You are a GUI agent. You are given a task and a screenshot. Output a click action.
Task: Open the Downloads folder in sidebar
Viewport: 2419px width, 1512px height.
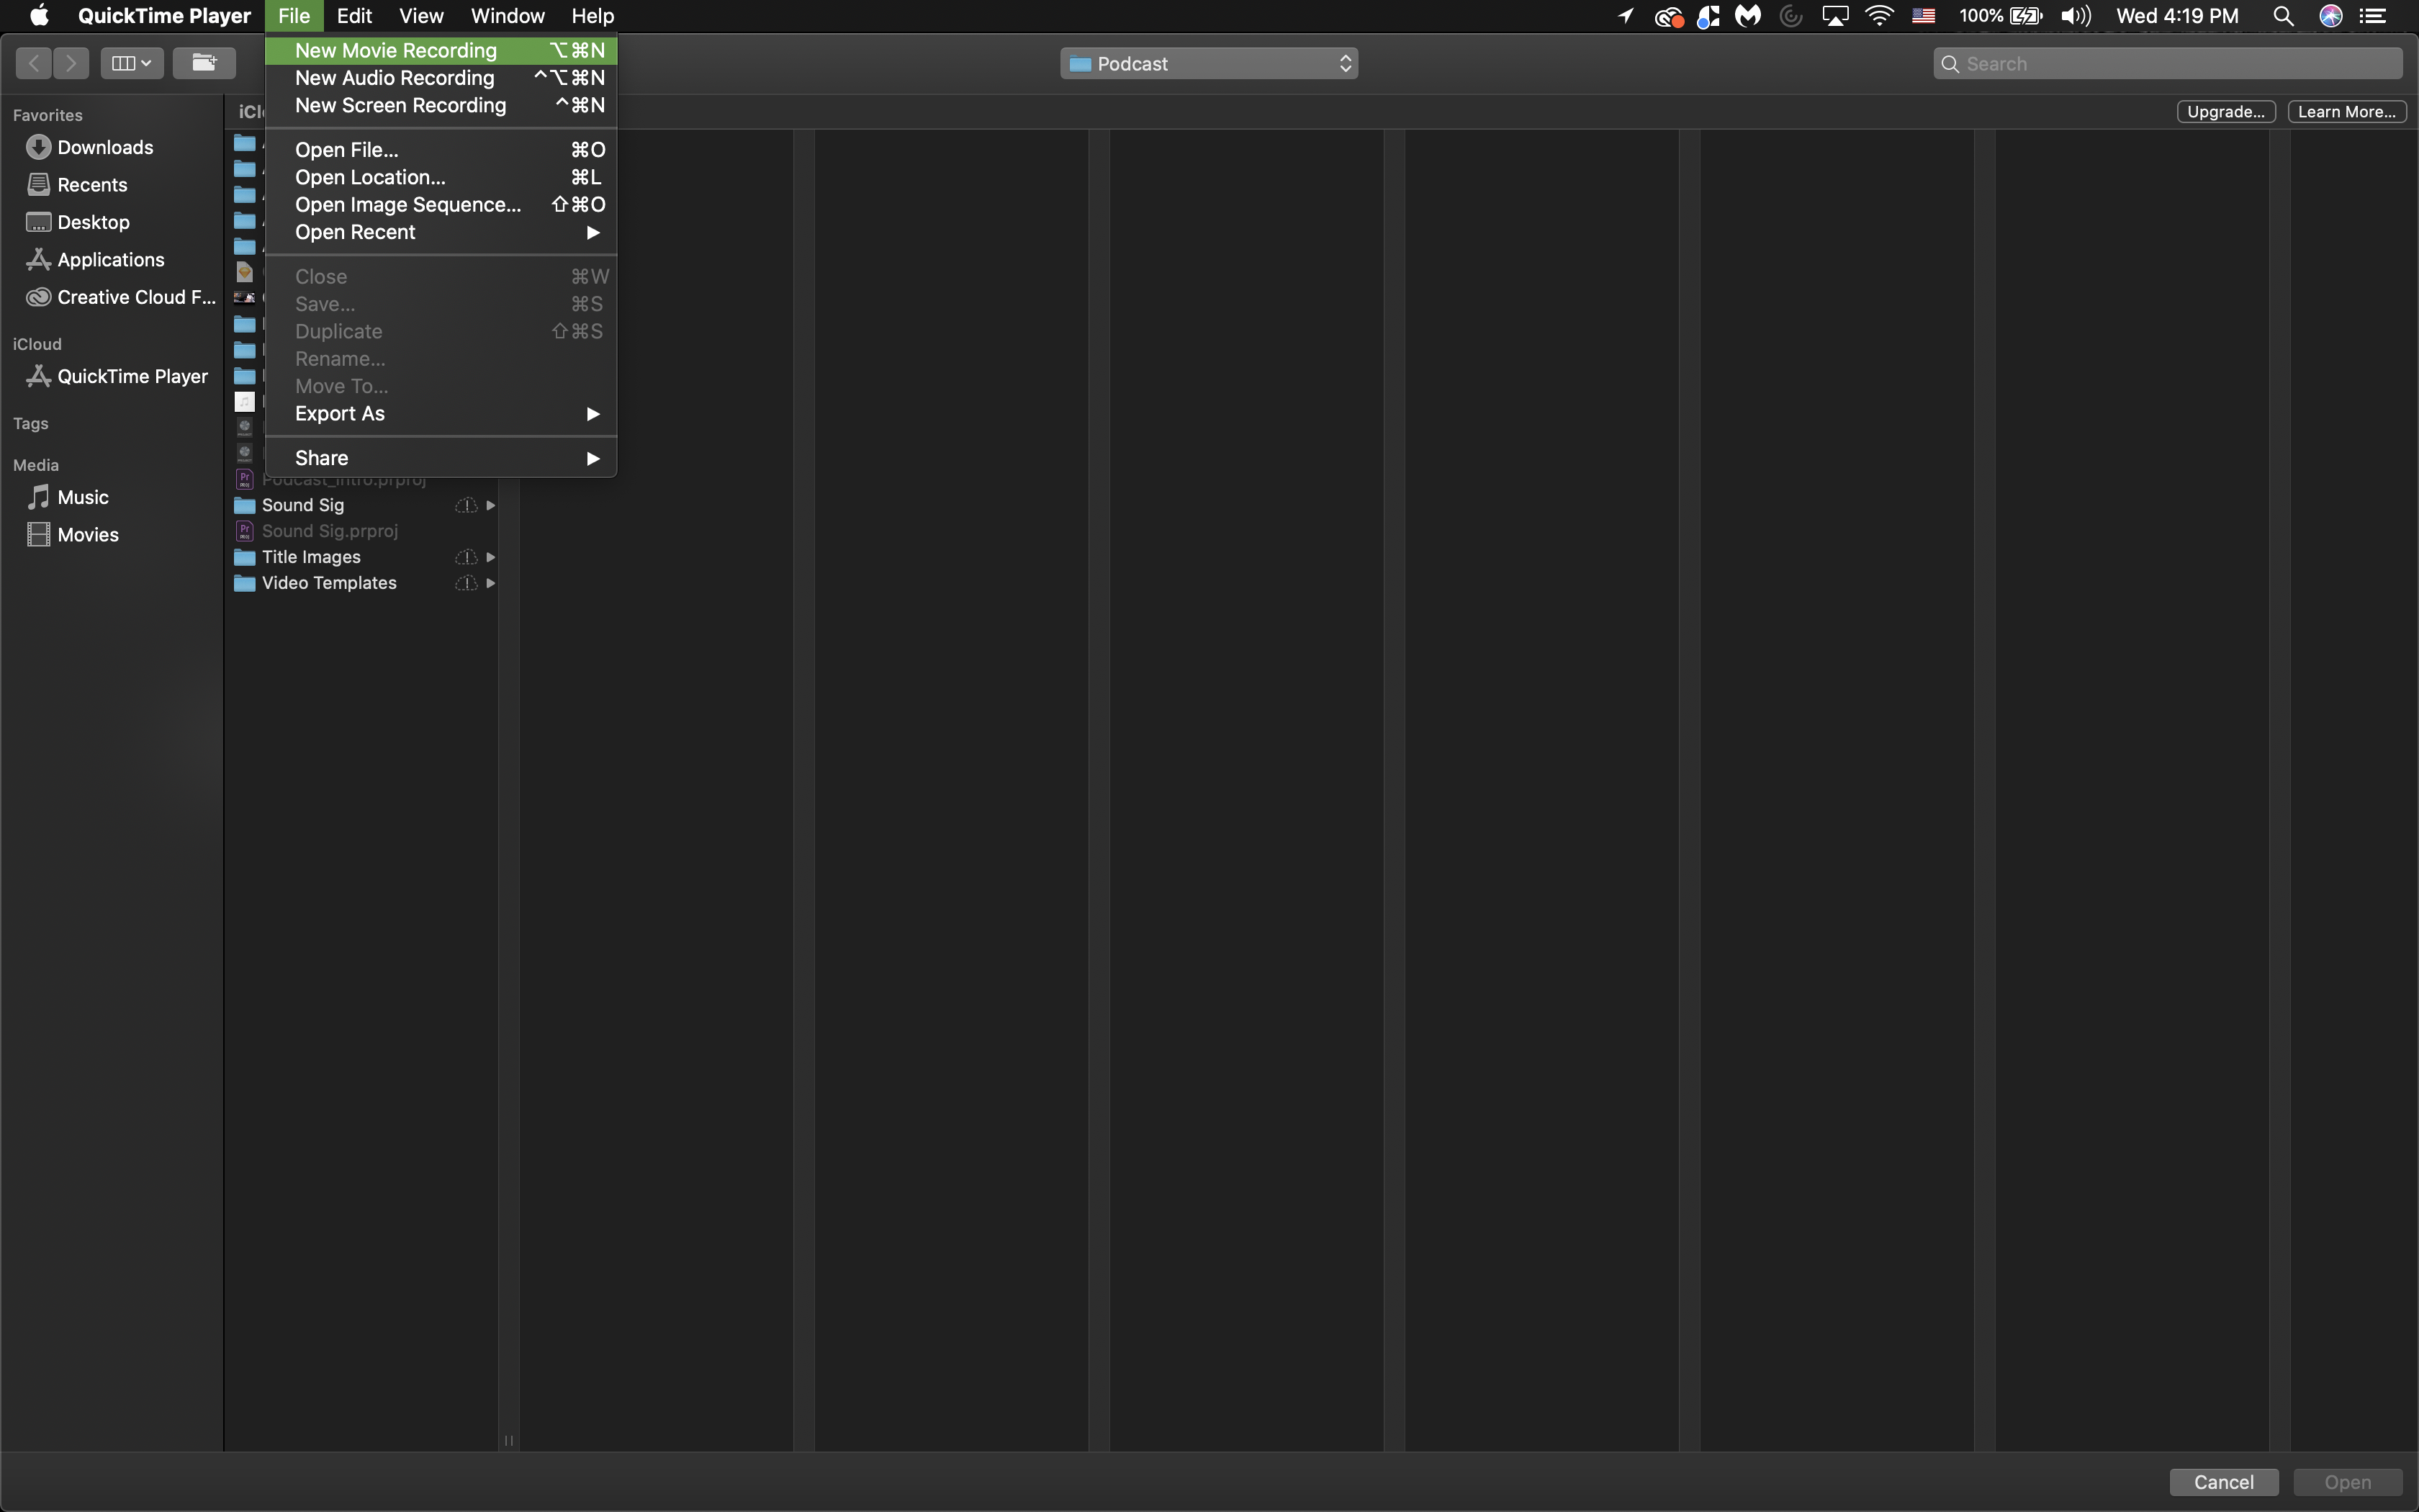104,147
